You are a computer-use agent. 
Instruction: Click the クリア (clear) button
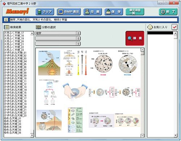[x=45, y=12]
